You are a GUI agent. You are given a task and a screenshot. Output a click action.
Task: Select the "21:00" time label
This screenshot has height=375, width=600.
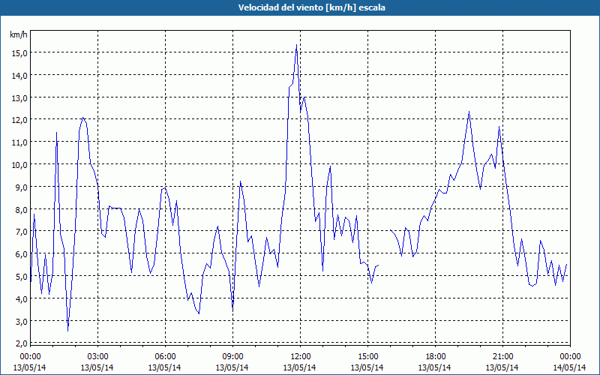[x=502, y=357]
